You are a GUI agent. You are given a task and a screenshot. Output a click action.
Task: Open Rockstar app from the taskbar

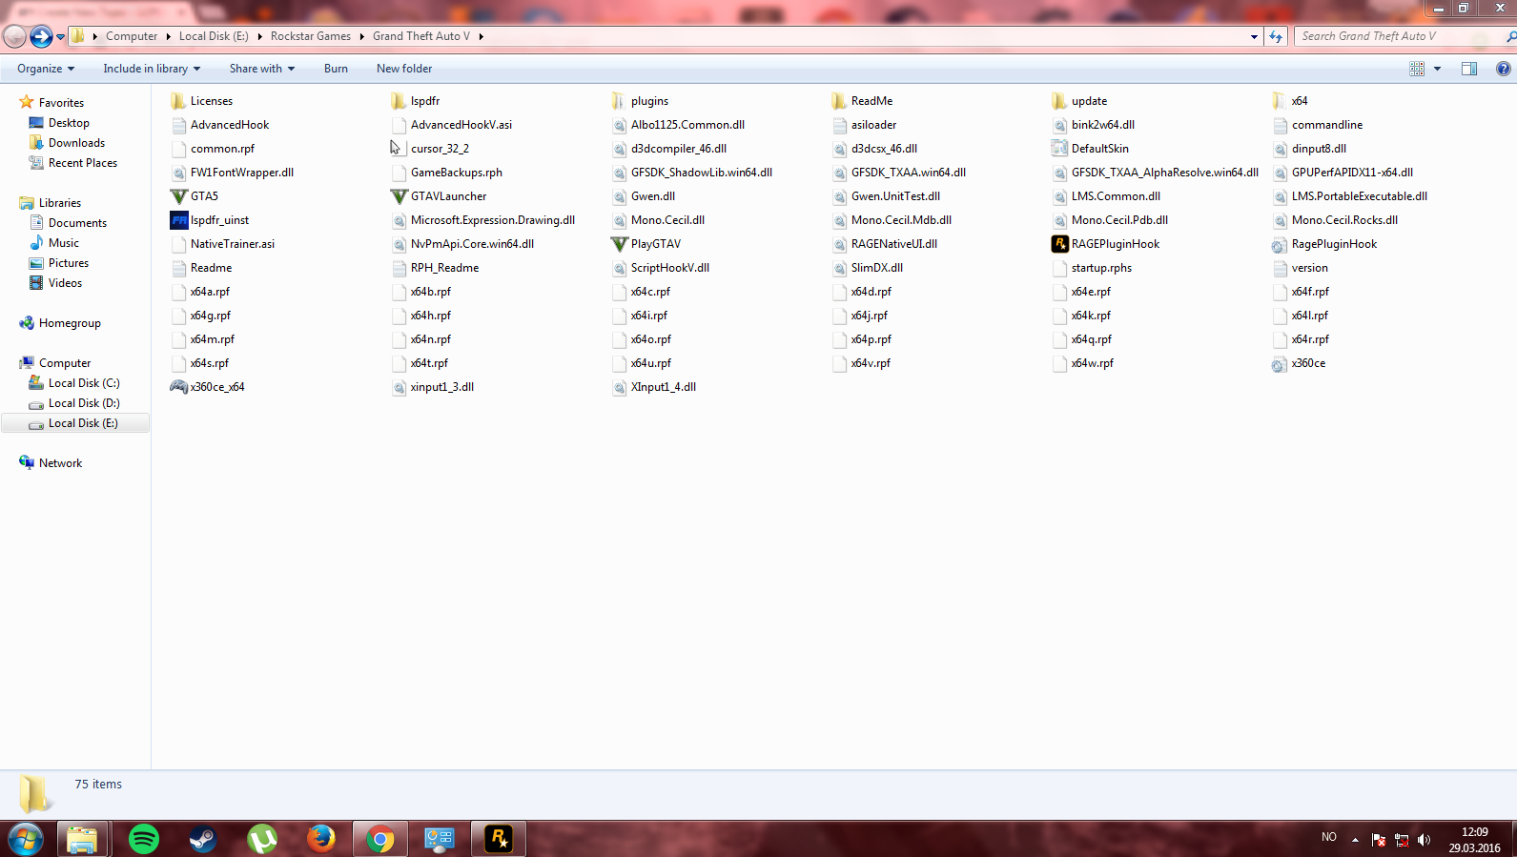(499, 839)
